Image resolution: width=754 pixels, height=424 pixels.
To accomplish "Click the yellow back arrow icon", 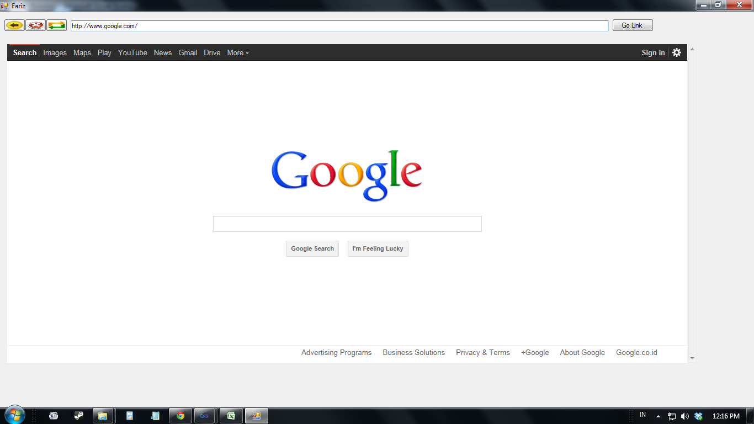I will point(14,25).
